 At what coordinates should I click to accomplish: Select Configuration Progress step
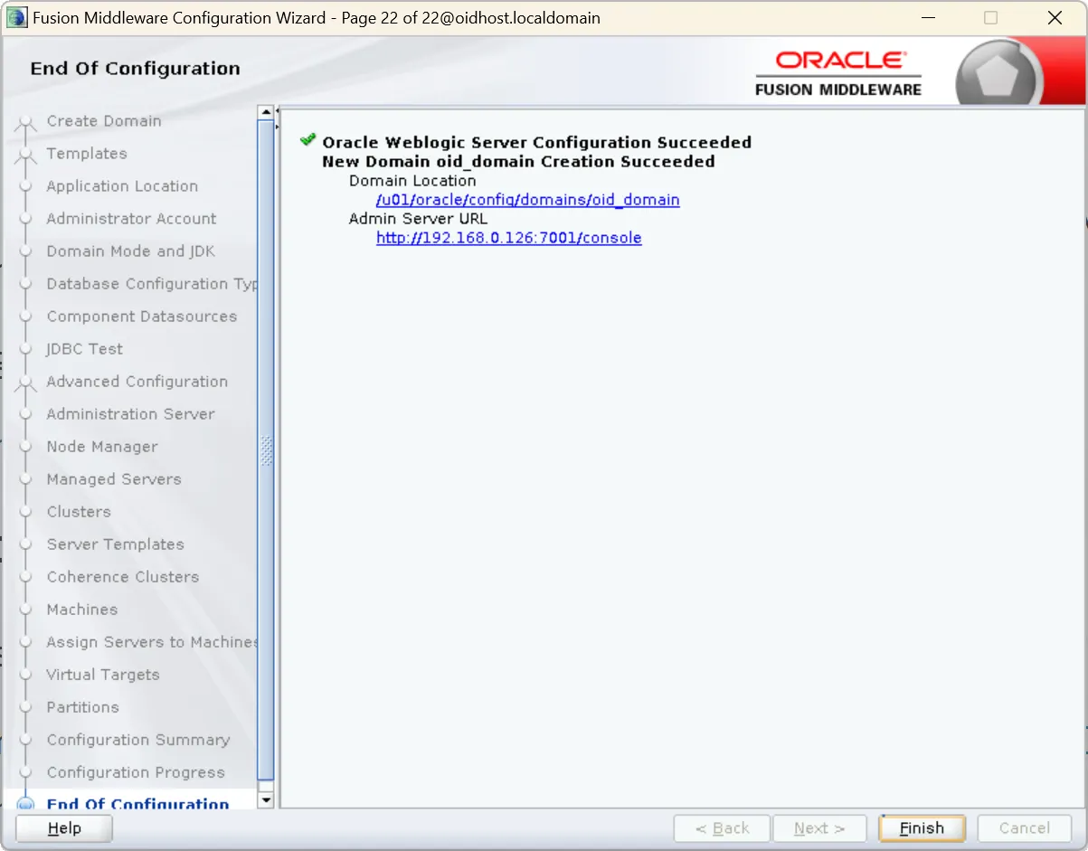click(136, 772)
